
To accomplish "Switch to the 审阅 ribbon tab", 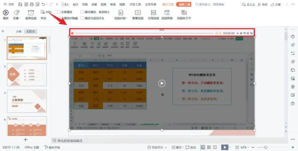I will (x=113, y=4).
